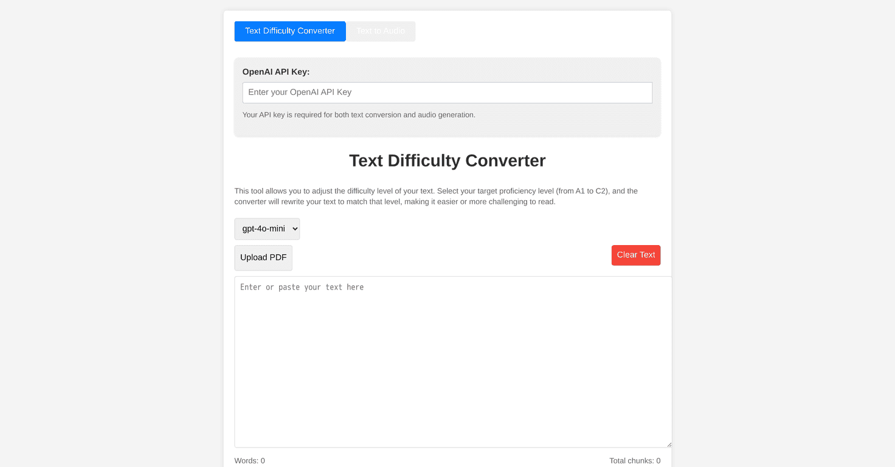895x467 pixels.
Task: Activate the red Clear Text control
Action: (x=636, y=255)
